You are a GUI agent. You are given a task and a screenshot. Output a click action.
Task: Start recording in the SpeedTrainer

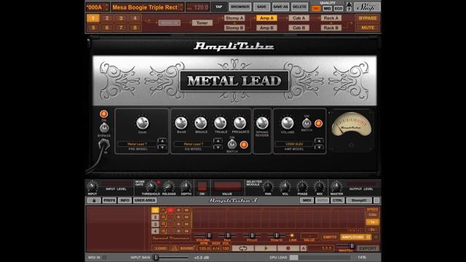288,248
